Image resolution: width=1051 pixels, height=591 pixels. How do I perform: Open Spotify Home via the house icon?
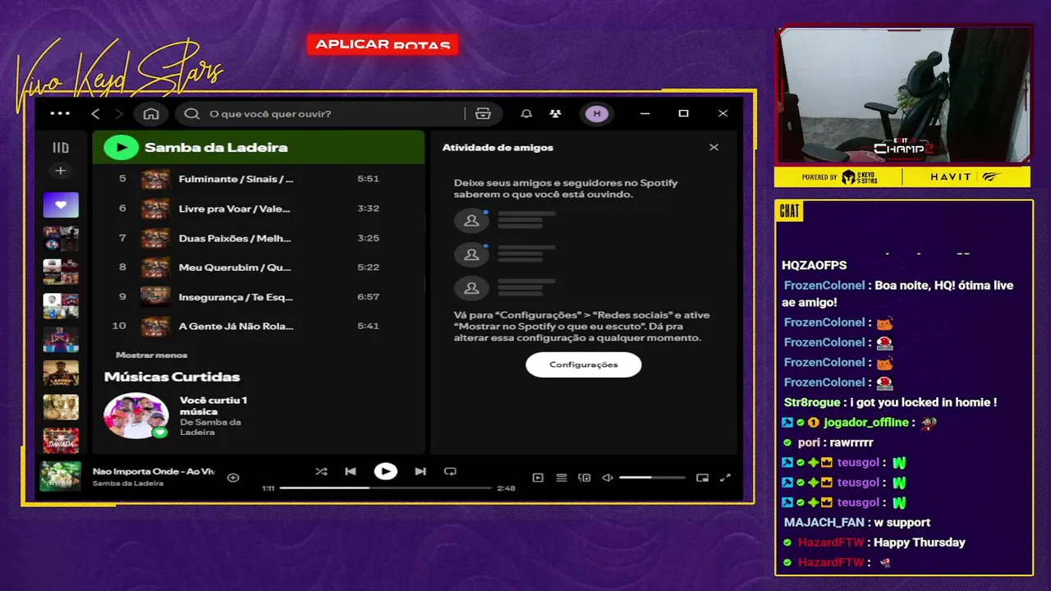point(151,113)
